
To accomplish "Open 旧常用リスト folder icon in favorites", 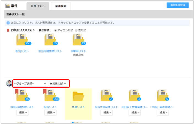I will click(78, 40).
